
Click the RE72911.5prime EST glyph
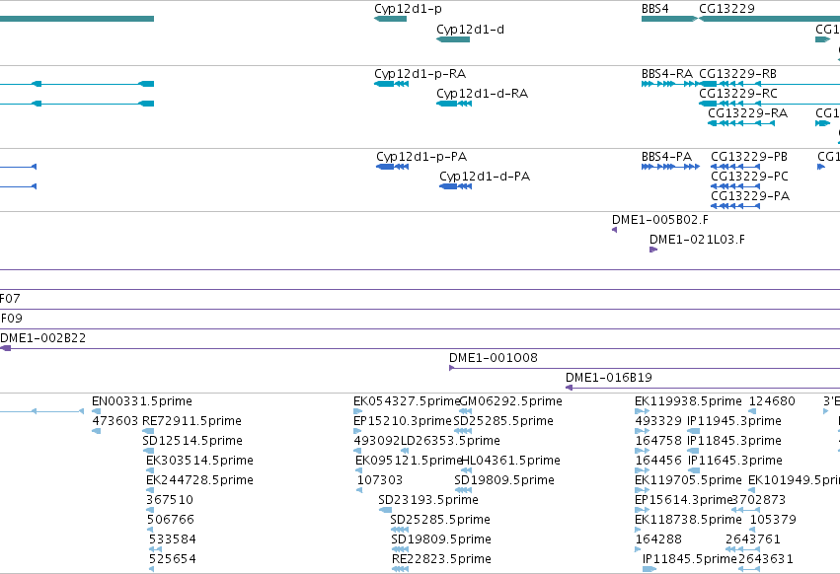click(148, 431)
